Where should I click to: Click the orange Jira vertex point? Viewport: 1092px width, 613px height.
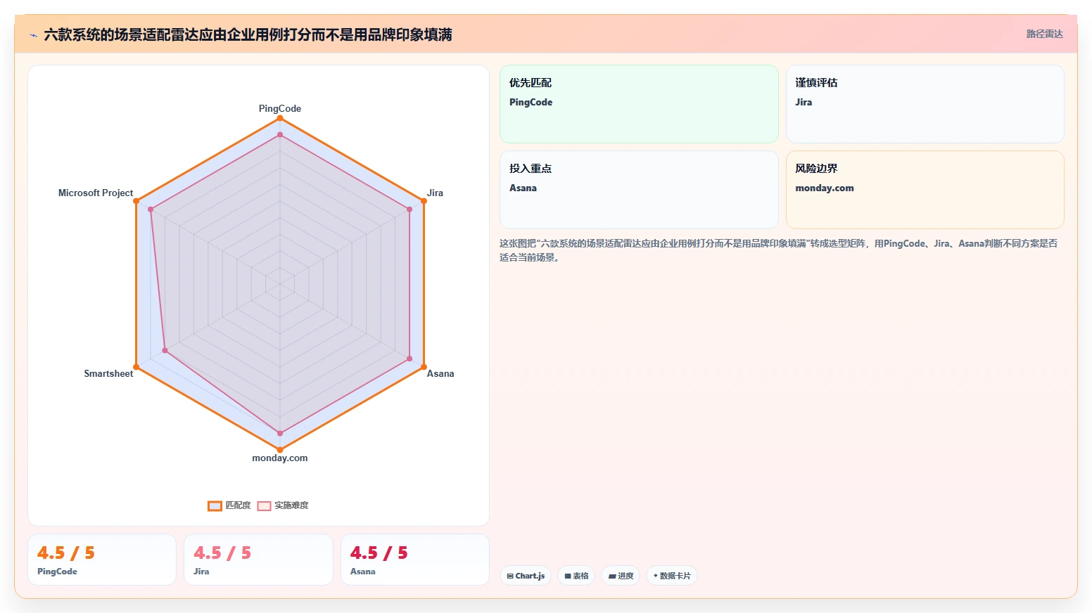(x=424, y=201)
